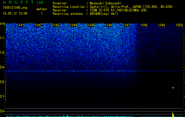Viewport: 185px width, 117px height.
Task: Click the 1342 time marker
Action: tap(38, 25)
